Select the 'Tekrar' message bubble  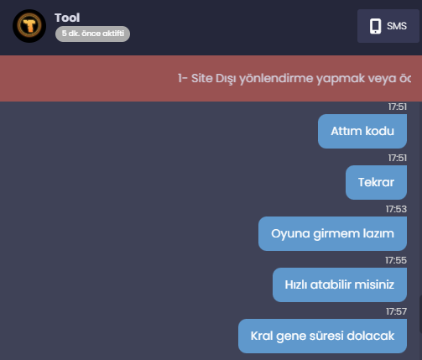tap(376, 182)
